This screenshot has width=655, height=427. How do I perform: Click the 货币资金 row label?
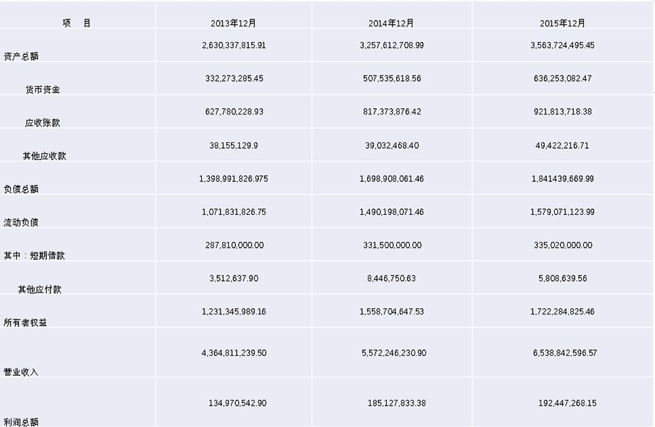(x=43, y=90)
